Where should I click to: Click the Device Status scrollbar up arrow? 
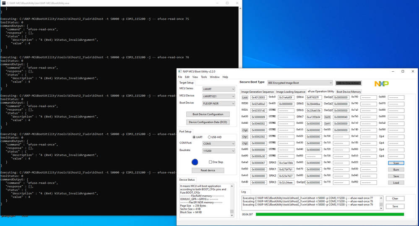tap(232, 186)
